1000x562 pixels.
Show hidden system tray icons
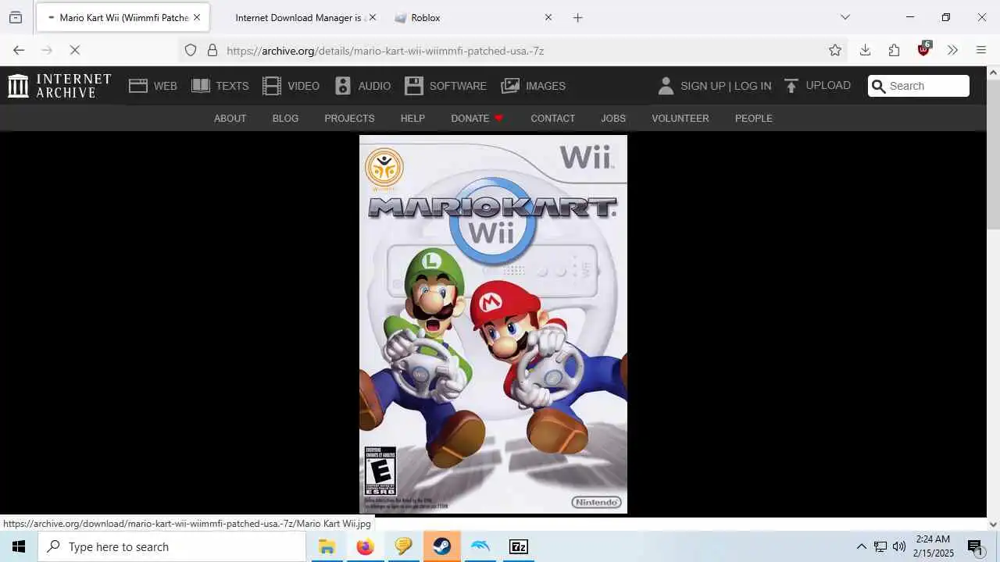861,546
